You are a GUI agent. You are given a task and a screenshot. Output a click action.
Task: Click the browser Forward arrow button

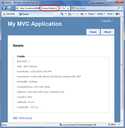9,8
